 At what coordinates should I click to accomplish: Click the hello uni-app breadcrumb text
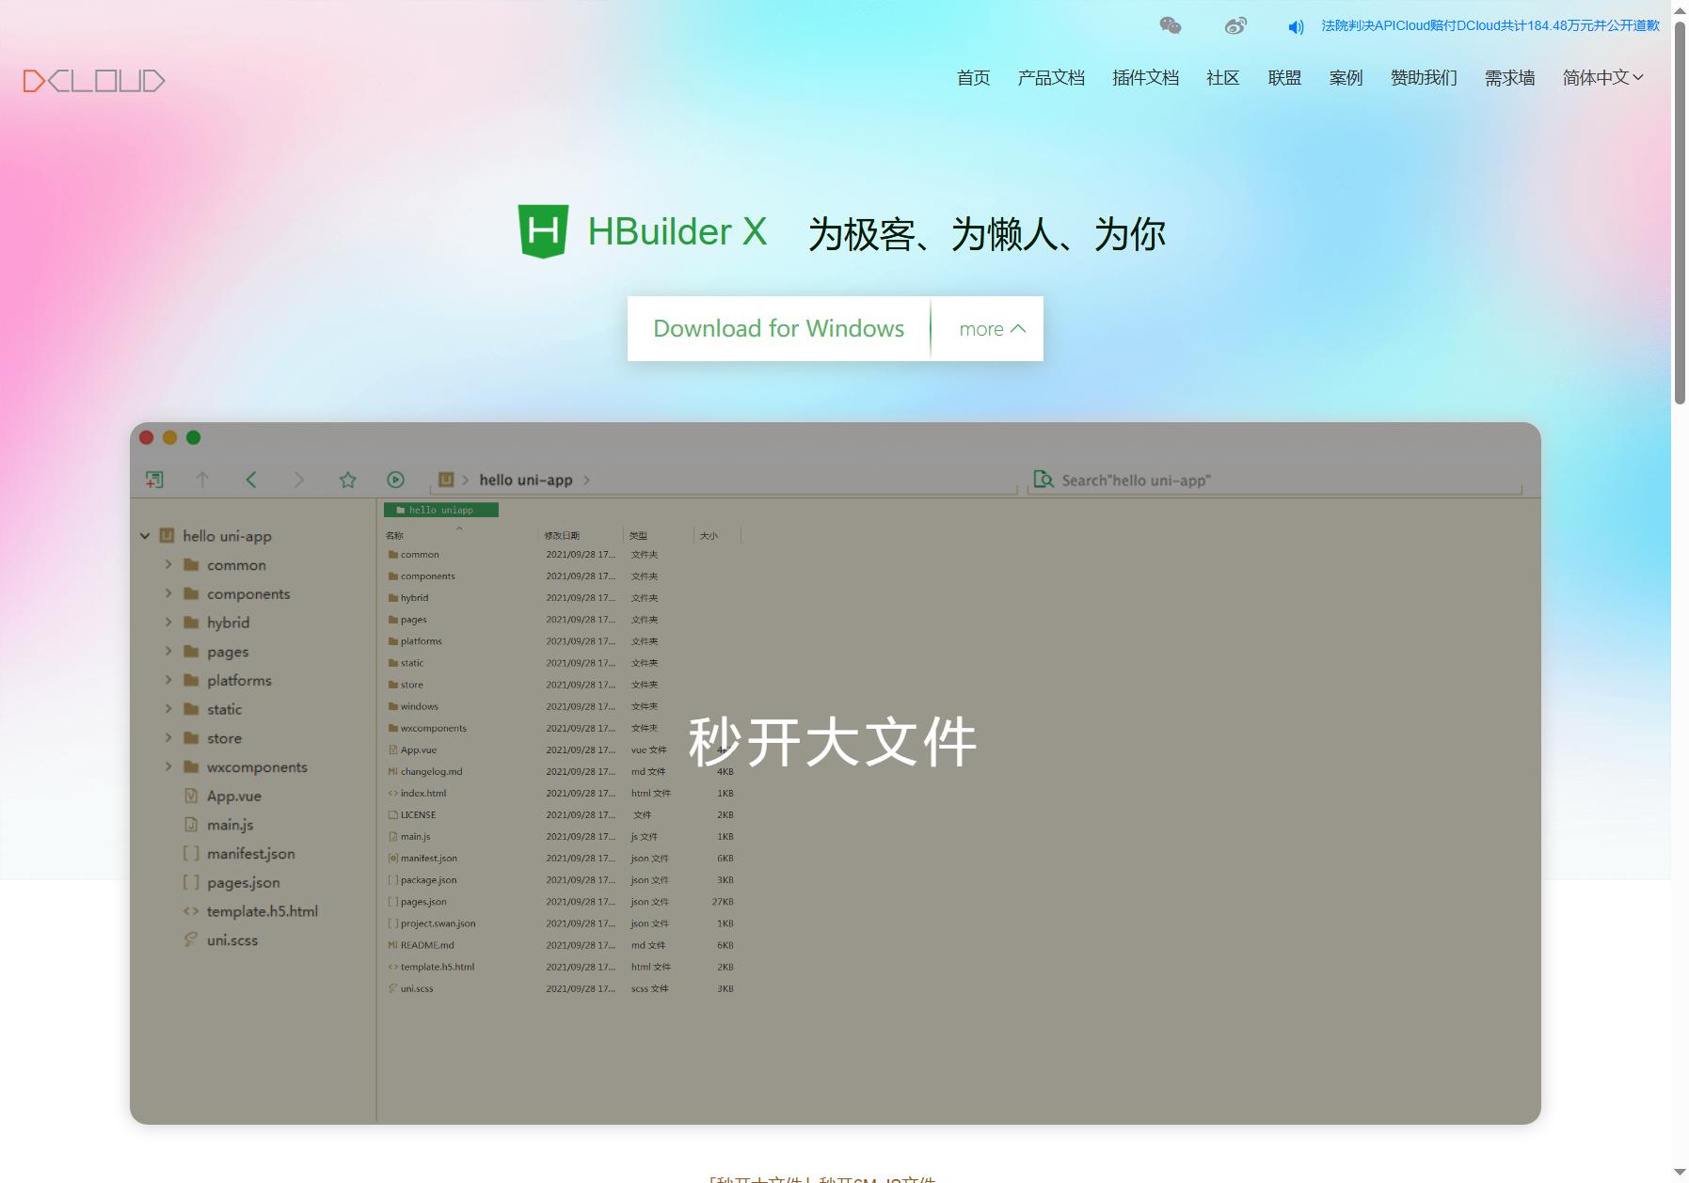pyautogui.click(x=526, y=480)
